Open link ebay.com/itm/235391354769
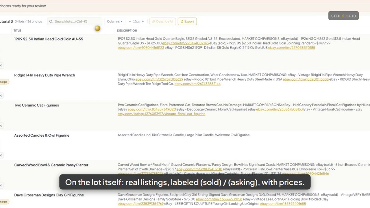This screenshot has width=370, height=208. [140, 204]
